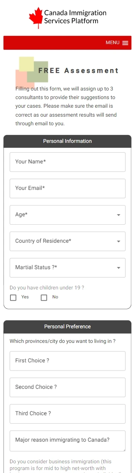Open the Country of Residence dropdown
The height and width of the screenshot is (473, 135).
[67, 241]
